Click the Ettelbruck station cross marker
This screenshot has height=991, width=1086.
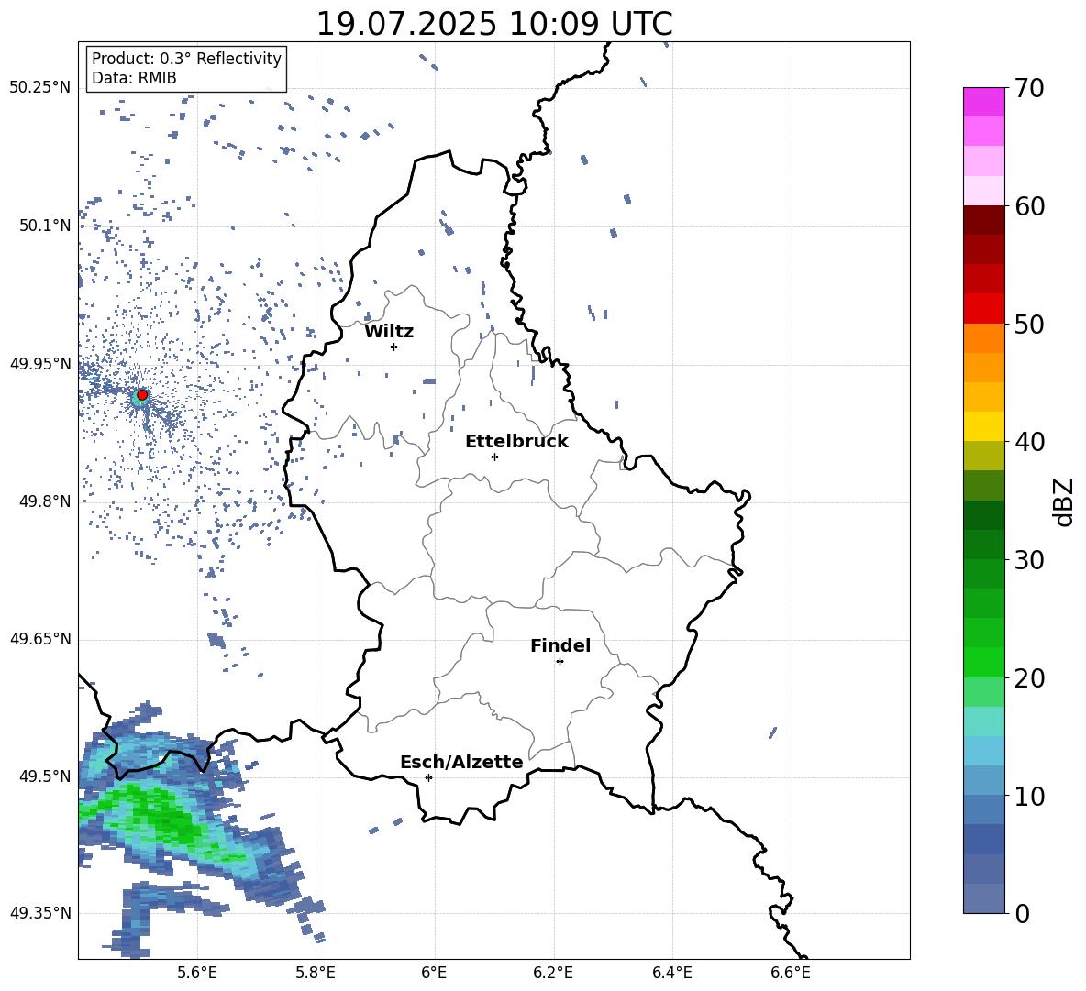pyautogui.click(x=494, y=457)
